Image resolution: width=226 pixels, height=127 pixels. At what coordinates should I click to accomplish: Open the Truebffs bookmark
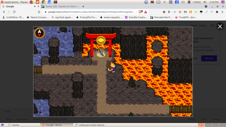point(186,17)
